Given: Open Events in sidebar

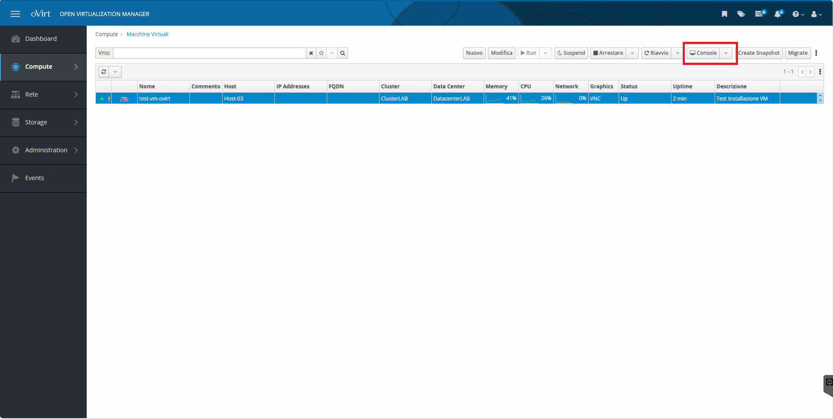Looking at the screenshot, I should pyautogui.click(x=43, y=178).
